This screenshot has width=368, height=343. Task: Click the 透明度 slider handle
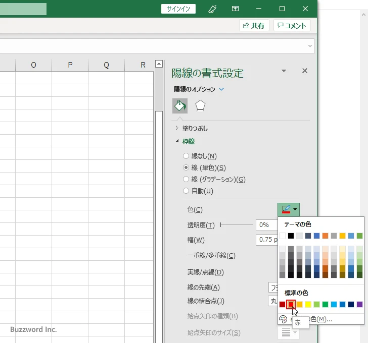coord(220,225)
